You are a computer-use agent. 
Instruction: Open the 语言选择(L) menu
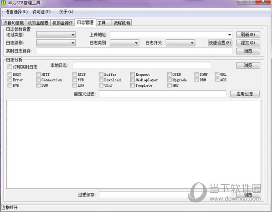16,12
